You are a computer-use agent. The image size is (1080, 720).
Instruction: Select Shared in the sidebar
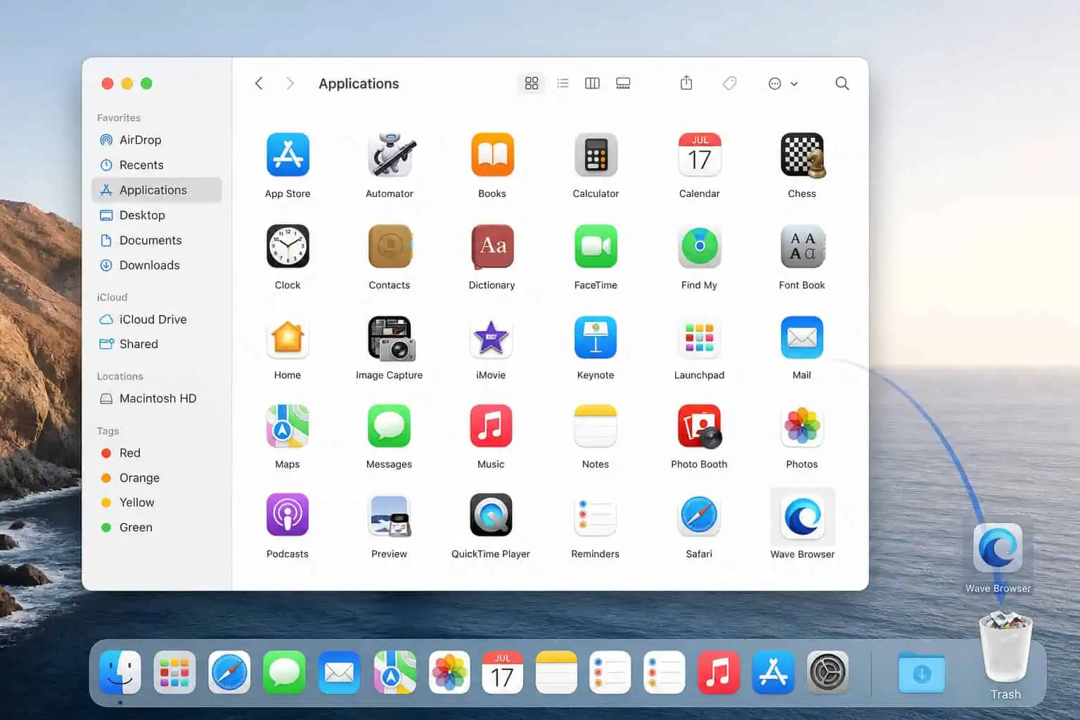(157, 344)
